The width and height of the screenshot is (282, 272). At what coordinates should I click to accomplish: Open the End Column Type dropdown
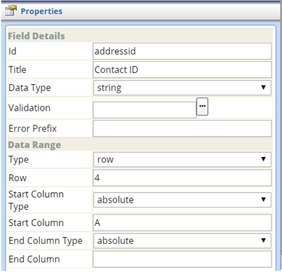(182, 240)
